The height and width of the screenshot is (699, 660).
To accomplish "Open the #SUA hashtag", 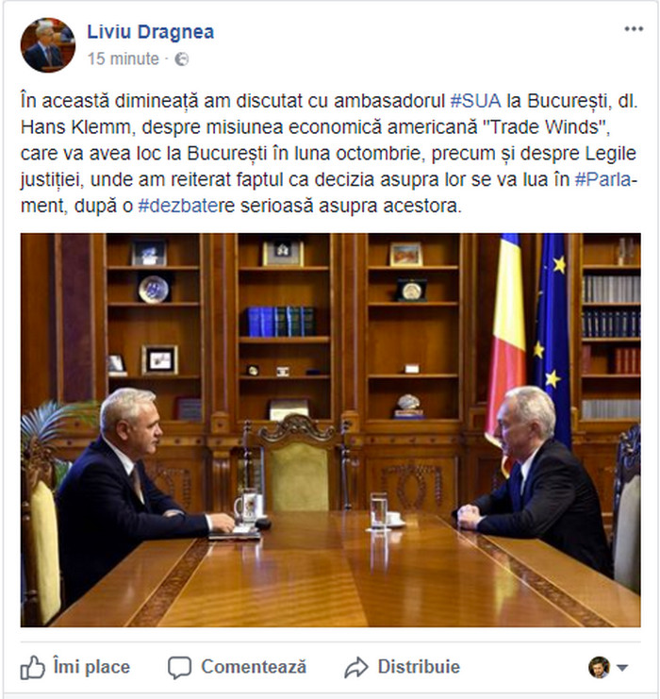I will (475, 101).
